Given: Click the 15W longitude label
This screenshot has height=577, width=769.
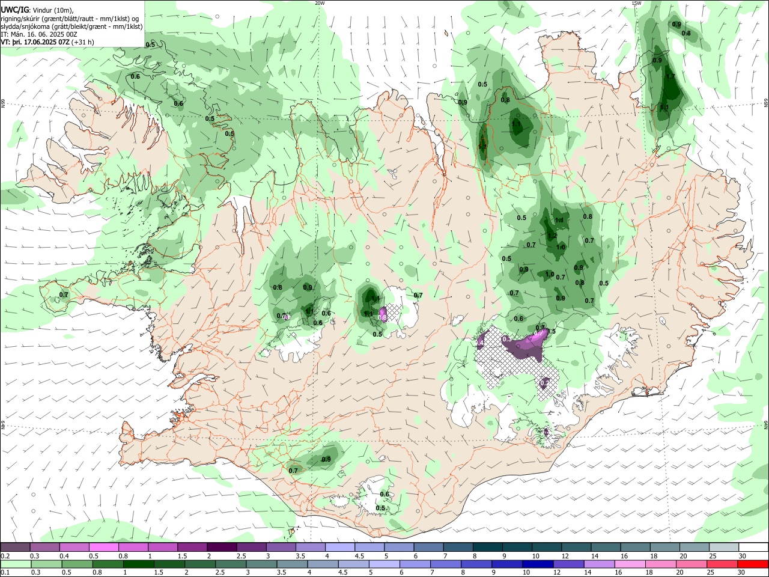Looking at the screenshot, I should [636, 3].
